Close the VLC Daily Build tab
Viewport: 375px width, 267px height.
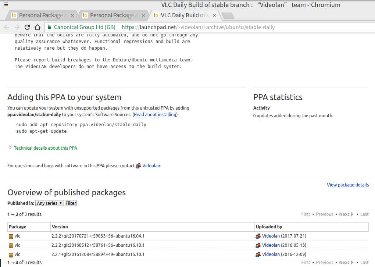pyautogui.click(x=214, y=15)
